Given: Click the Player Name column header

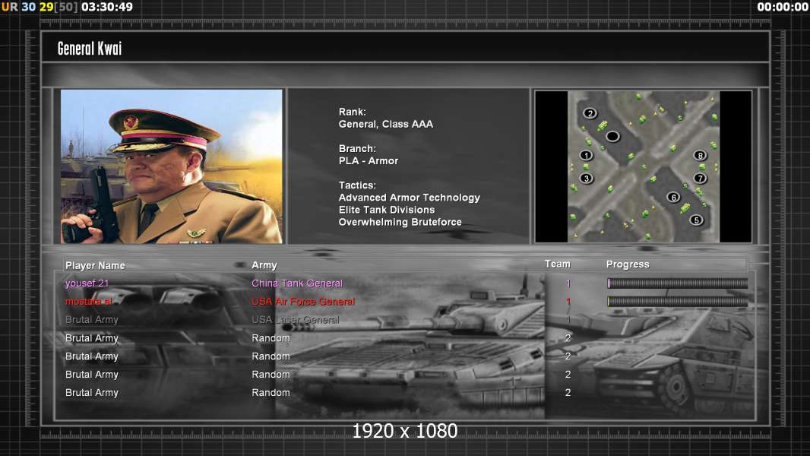Looking at the screenshot, I should click(x=95, y=265).
